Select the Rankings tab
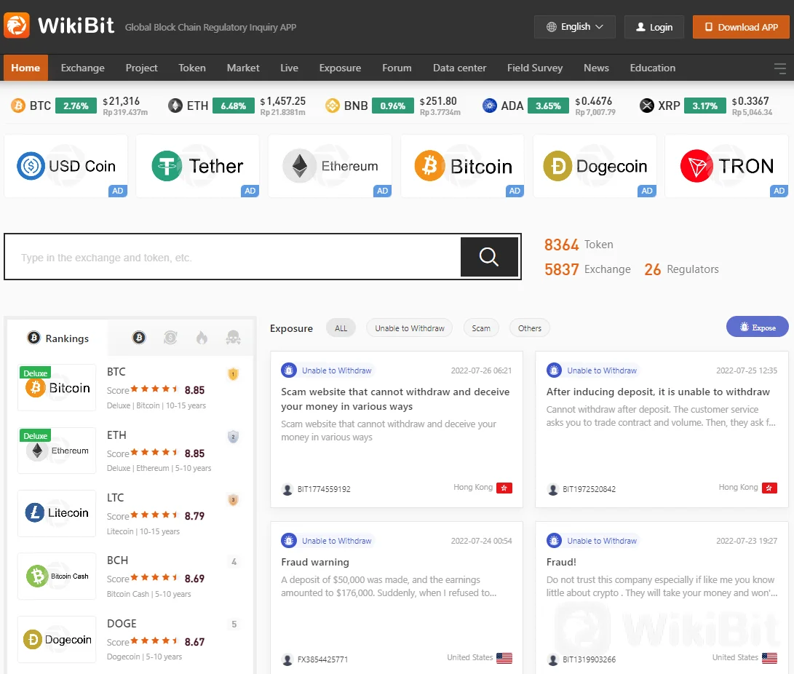The image size is (794, 674). coord(57,338)
